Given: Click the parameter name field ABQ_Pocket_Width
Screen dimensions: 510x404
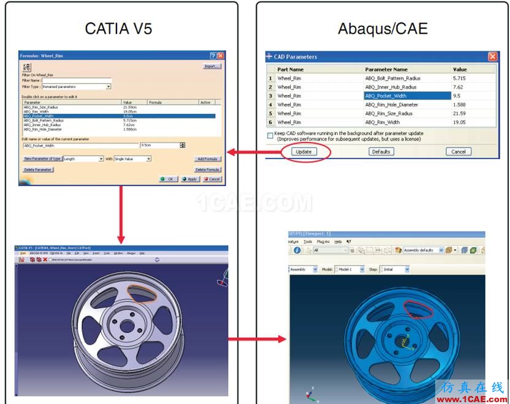Looking at the screenshot, I should pyautogui.click(x=81, y=146).
